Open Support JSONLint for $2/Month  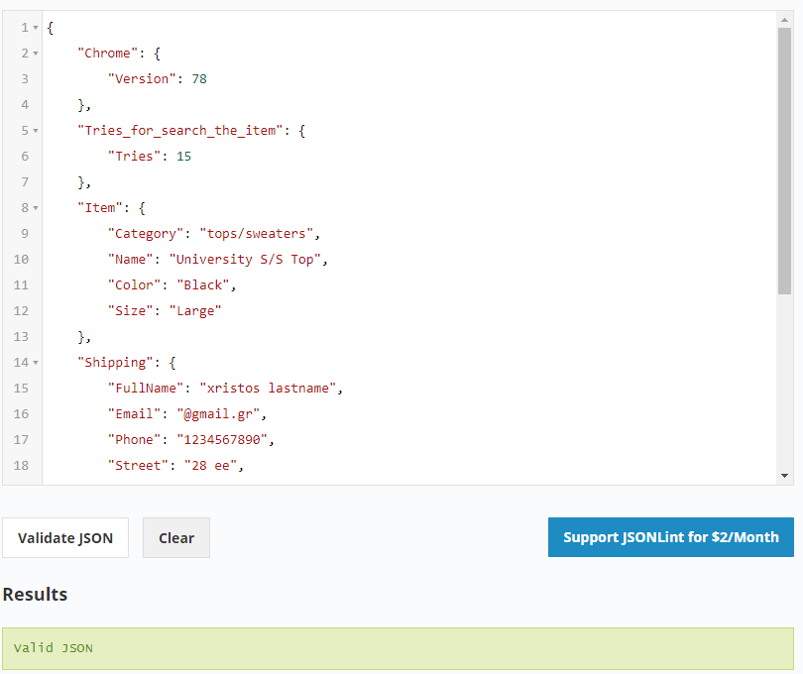(671, 537)
